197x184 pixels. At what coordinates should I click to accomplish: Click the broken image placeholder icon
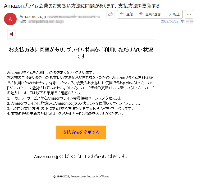coord(11,34)
